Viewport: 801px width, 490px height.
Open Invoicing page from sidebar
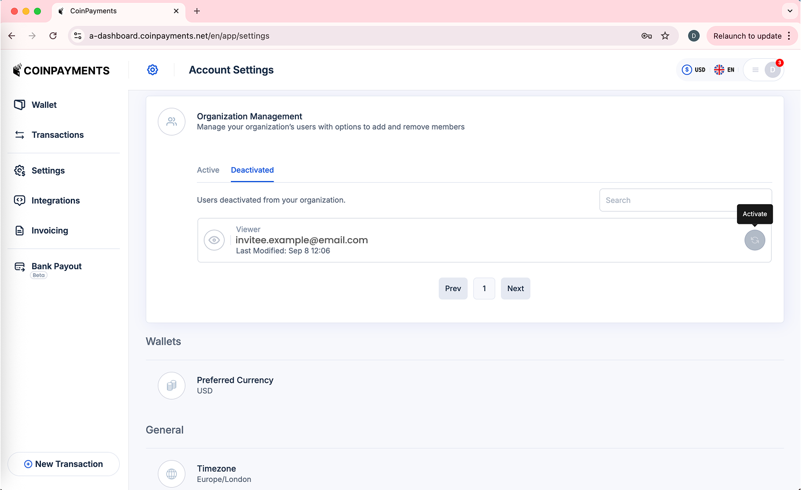coord(50,231)
